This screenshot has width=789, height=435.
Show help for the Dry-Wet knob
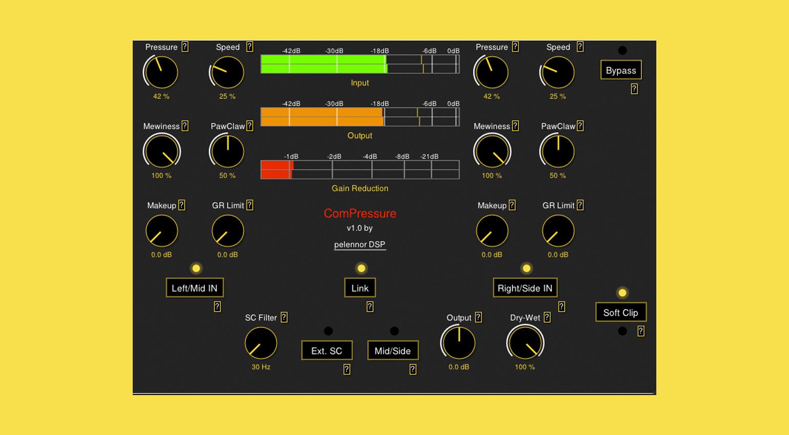coord(547,317)
